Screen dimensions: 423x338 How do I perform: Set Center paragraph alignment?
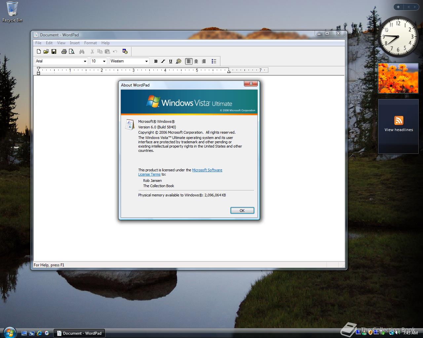[x=196, y=61]
